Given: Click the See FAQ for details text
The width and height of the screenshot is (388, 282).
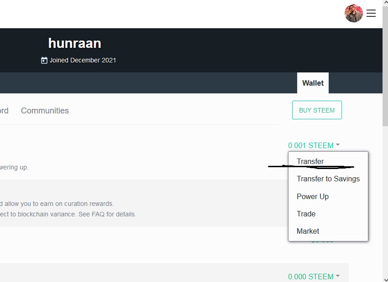Looking at the screenshot, I should pyautogui.click(x=107, y=214).
